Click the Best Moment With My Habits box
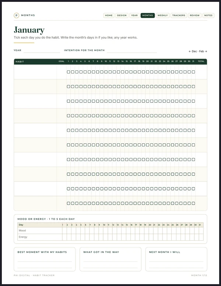 click(45, 259)
